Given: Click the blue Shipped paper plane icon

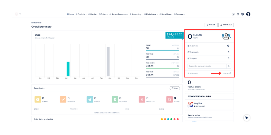Looking at the screenshot, I should pyautogui.click(x=90, y=100).
